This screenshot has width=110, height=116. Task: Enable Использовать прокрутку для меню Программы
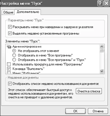click(x=9, y=64)
